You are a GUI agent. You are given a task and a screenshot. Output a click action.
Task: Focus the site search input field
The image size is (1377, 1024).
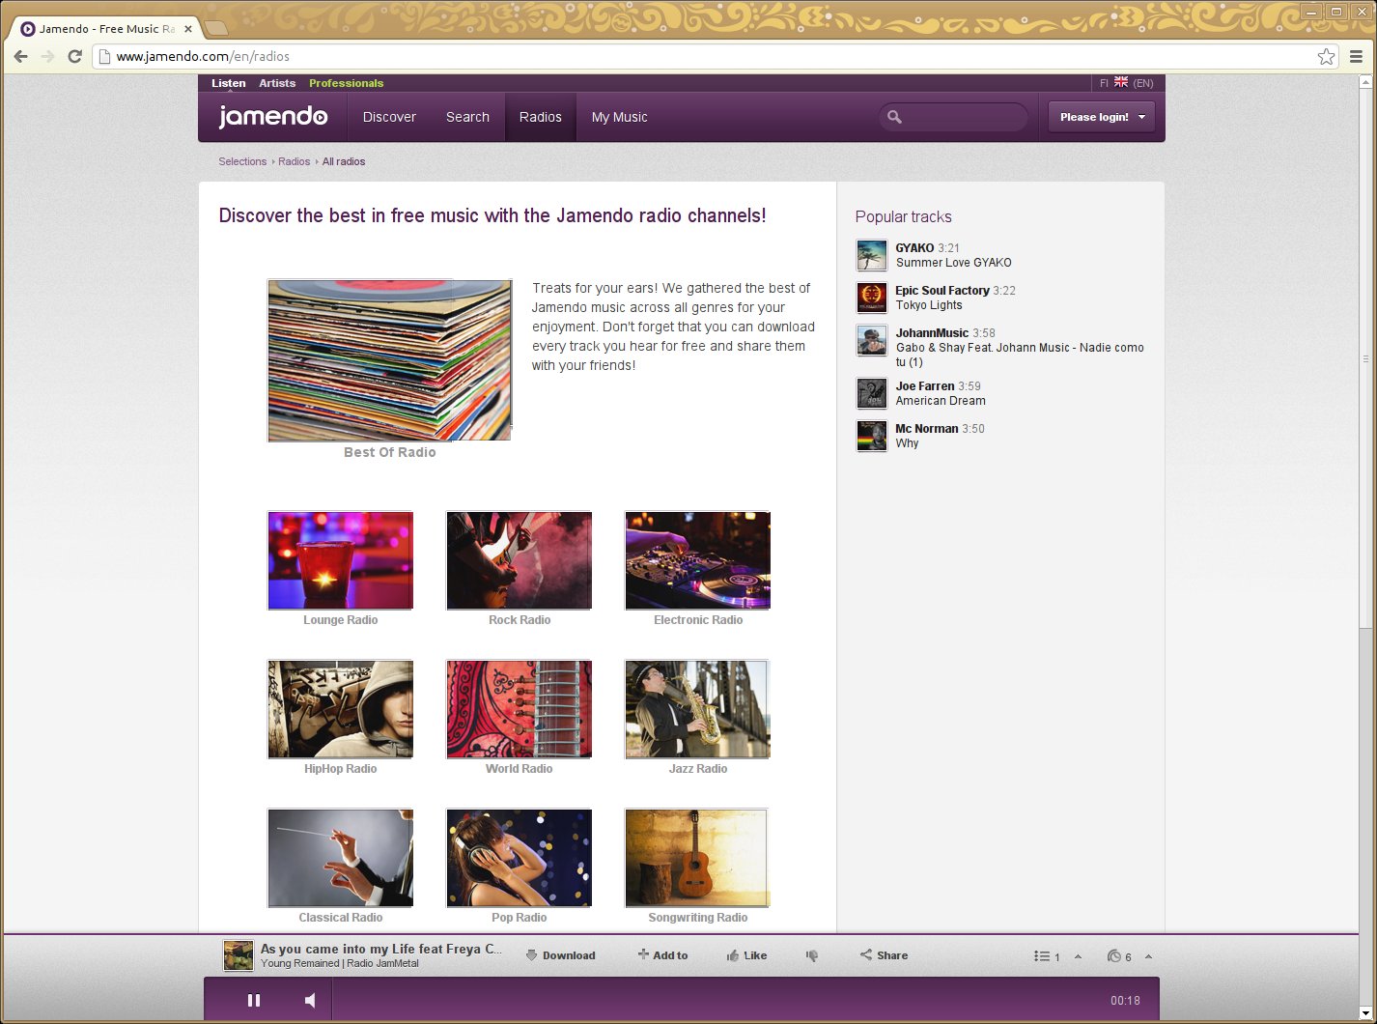tap(953, 117)
